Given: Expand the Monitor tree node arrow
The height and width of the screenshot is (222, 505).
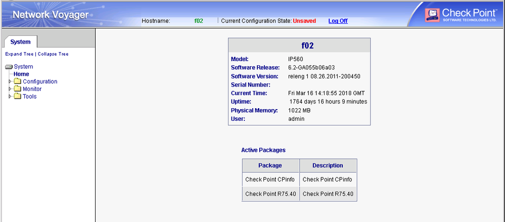Looking at the screenshot, I should (x=10, y=89).
